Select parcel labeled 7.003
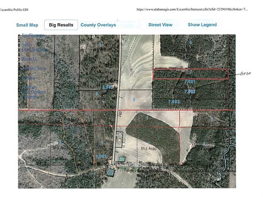The width and height of the screenshot is (263, 197). [x=174, y=102]
